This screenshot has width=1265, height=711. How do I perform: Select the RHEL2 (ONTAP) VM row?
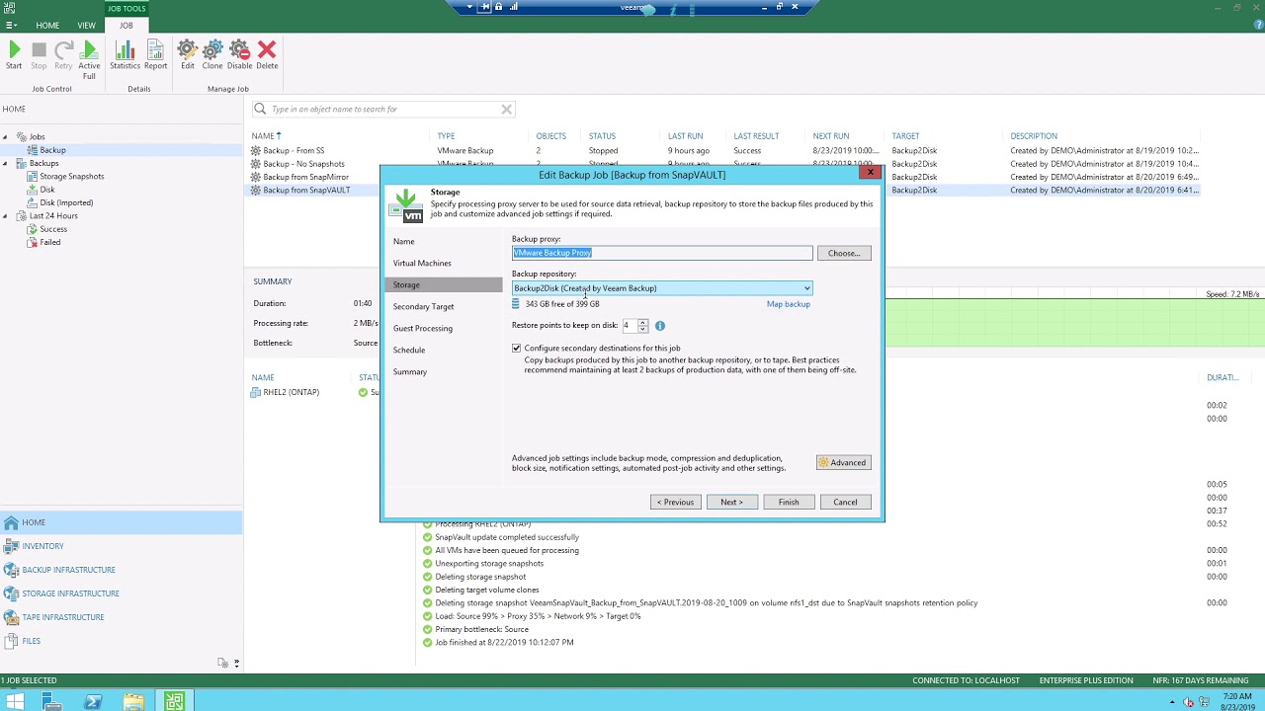tap(291, 393)
